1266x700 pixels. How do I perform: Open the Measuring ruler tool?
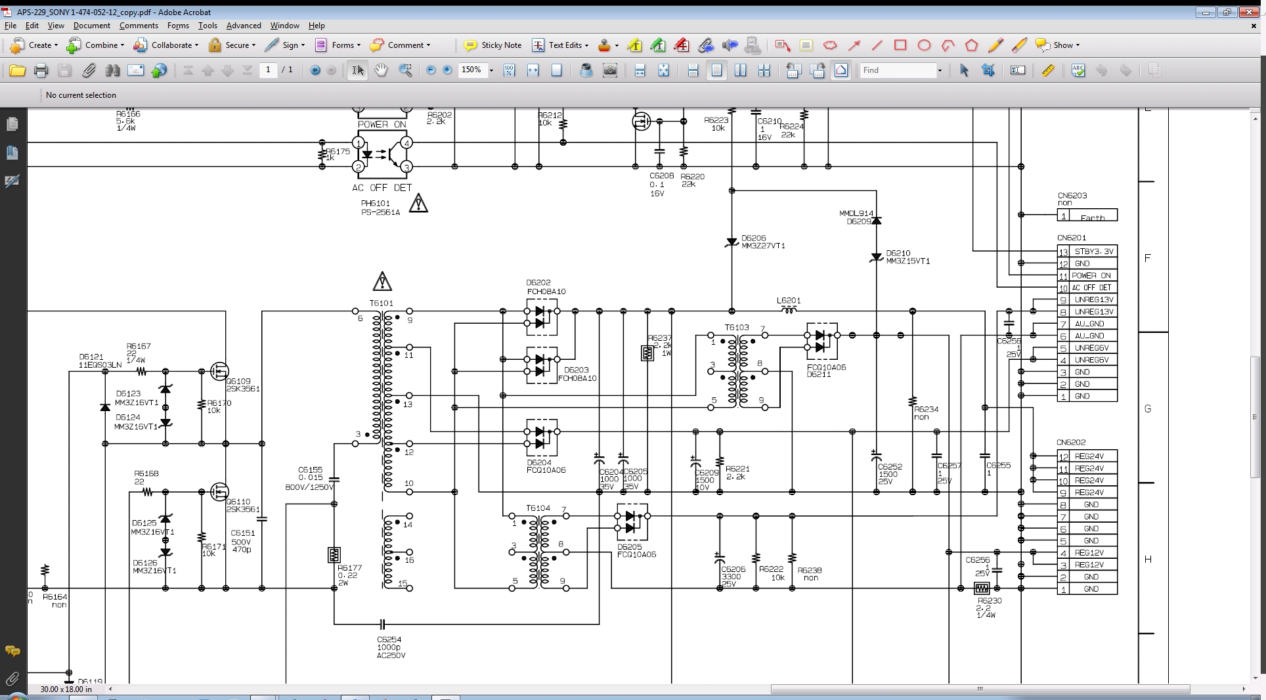pos(1048,70)
